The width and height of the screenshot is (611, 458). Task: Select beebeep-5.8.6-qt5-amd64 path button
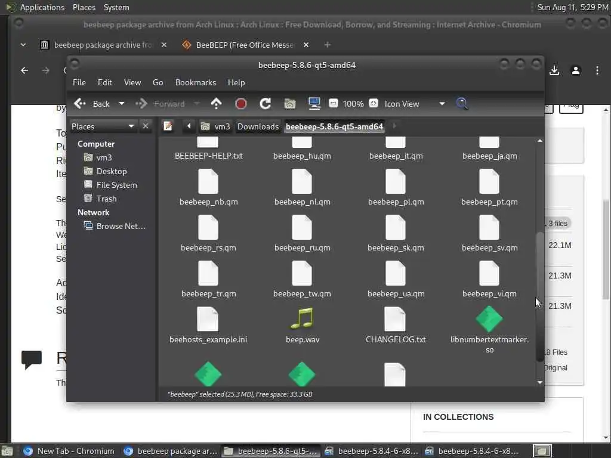click(334, 126)
